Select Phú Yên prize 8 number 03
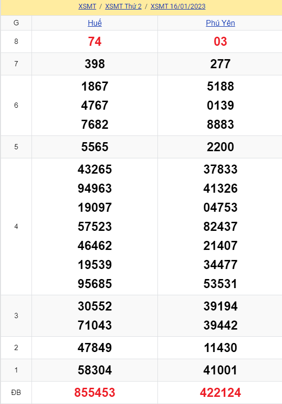 220,41
